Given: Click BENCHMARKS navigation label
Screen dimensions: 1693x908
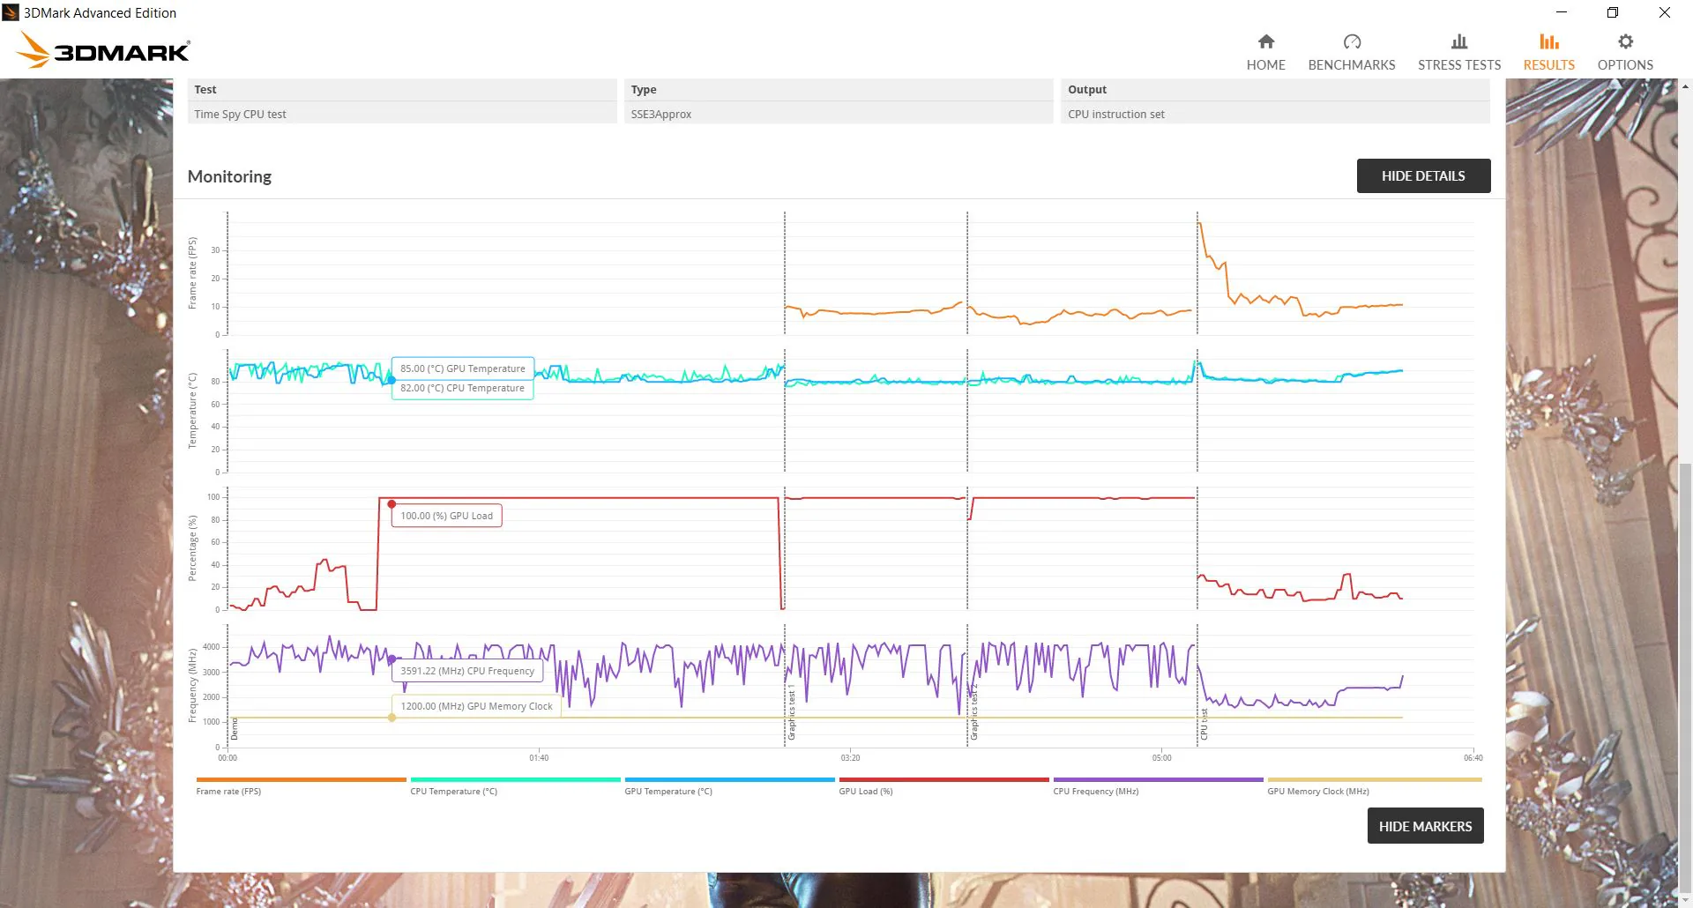Looking at the screenshot, I should [1352, 64].
